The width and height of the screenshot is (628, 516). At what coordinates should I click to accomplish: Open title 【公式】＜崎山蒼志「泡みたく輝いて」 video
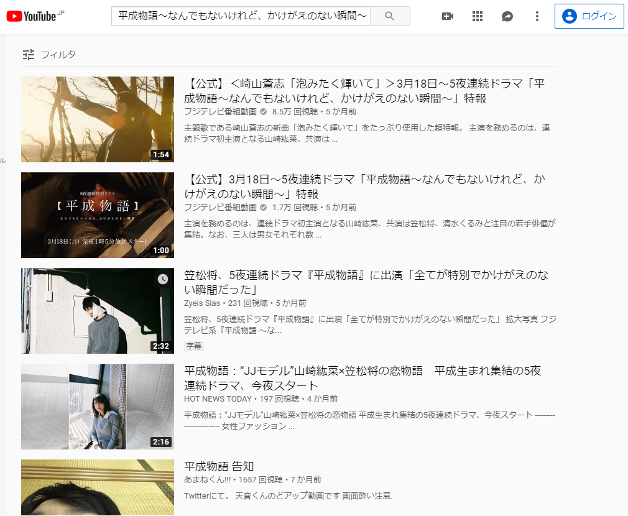(x=364, y=91)
